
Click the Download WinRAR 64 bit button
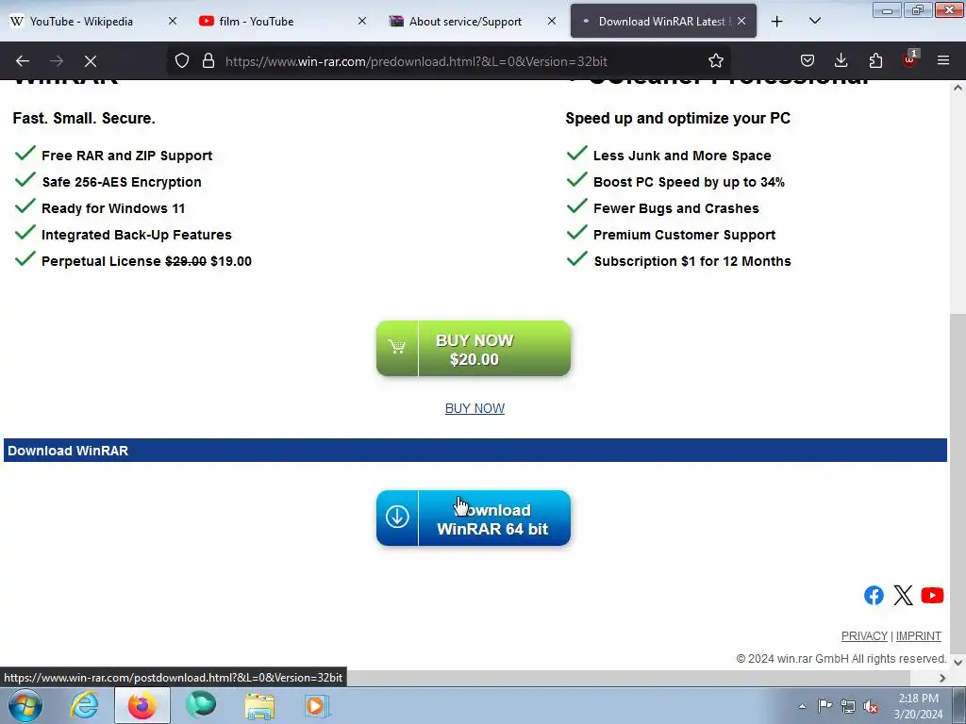(474, 518)
